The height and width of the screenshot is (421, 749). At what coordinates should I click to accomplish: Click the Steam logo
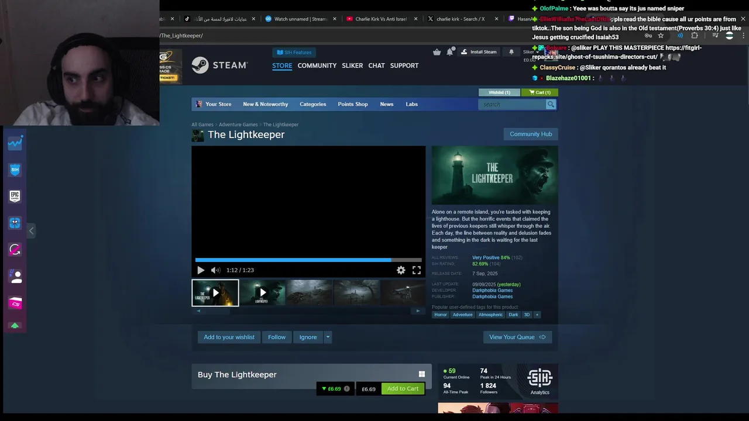[219, 65]
